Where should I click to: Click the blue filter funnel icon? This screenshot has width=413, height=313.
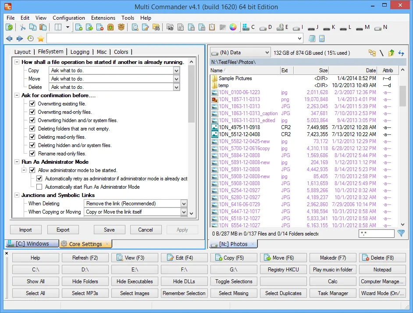coord(401,233)
